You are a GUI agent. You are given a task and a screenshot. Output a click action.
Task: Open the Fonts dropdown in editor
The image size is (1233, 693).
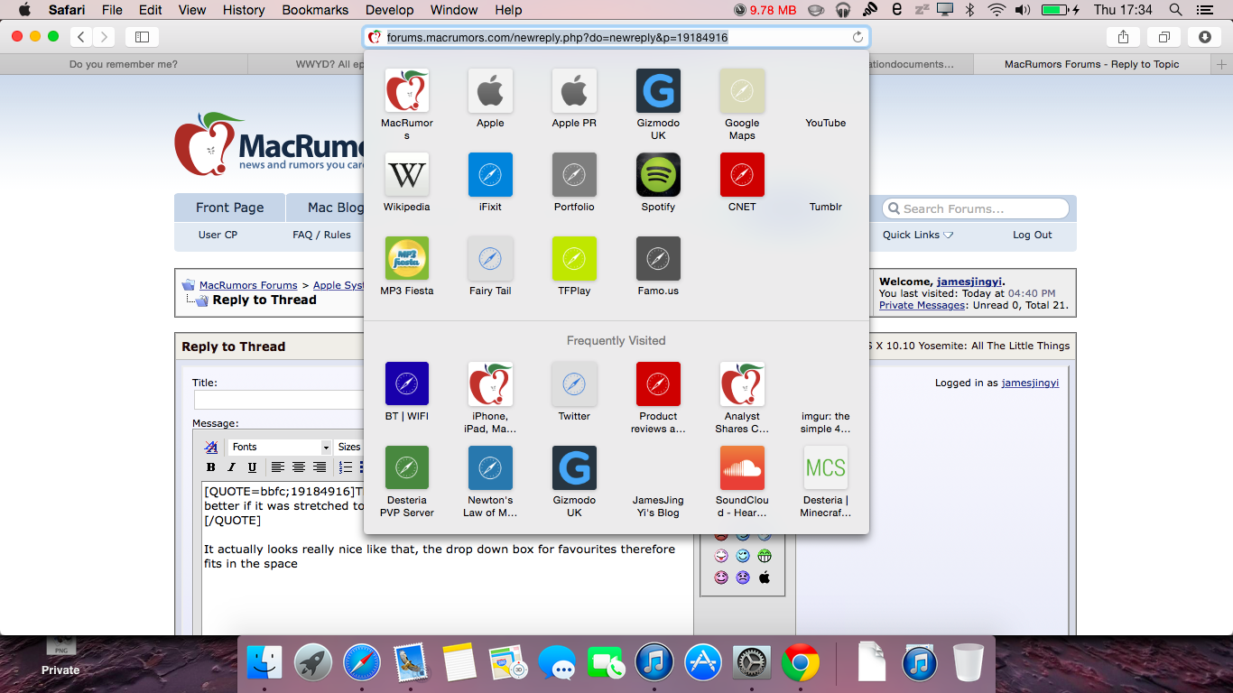pos(280,448)
